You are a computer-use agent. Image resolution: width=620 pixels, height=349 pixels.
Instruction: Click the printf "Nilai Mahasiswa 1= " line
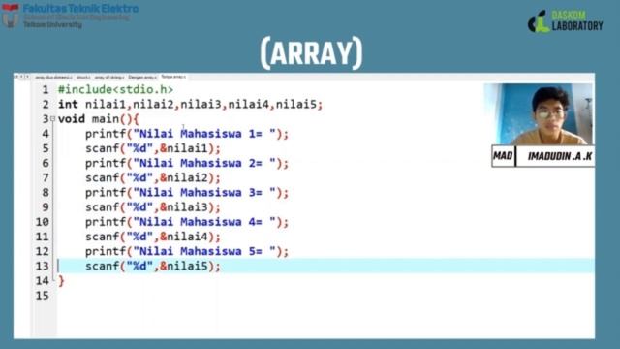tap(187, 134)
